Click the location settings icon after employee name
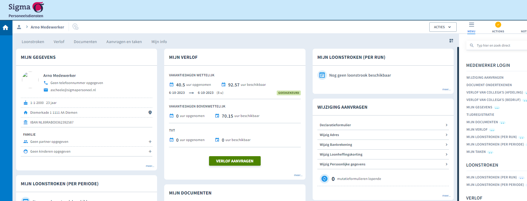The width and height of the screenshot is (527, 201). point(75,27)
